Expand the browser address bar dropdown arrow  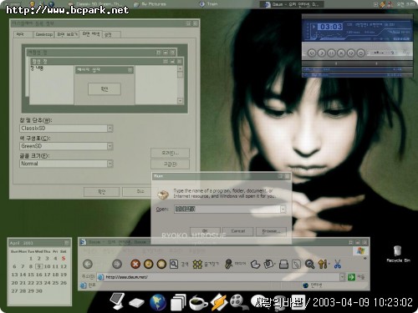coord(342,277)
